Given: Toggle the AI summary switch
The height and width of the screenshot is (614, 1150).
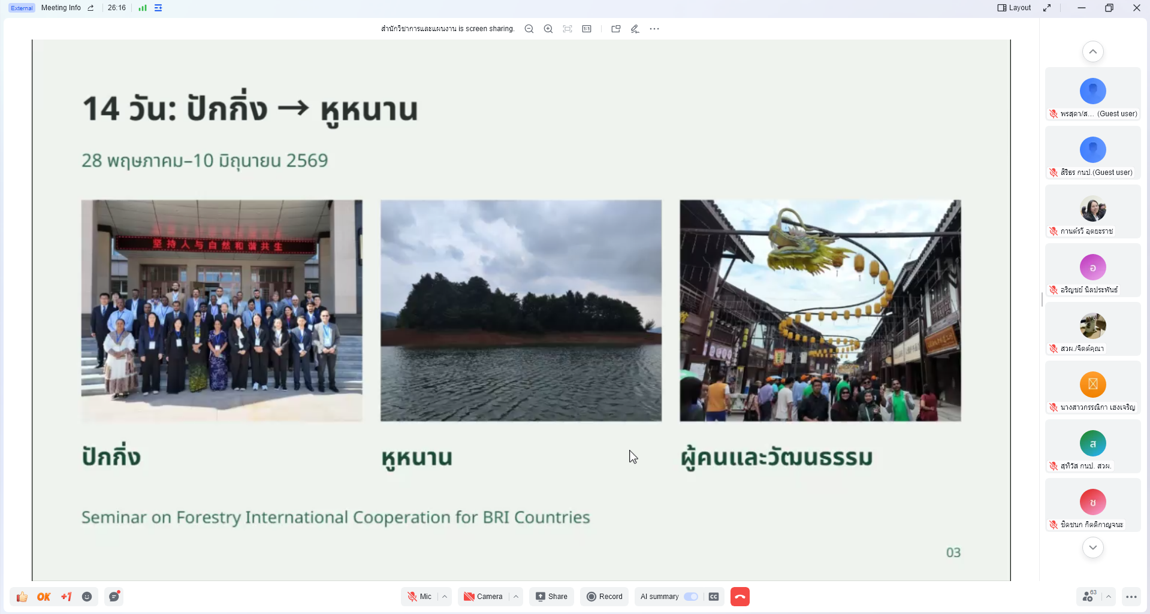Looking at the screenshot, I should [x=691, y=597].
